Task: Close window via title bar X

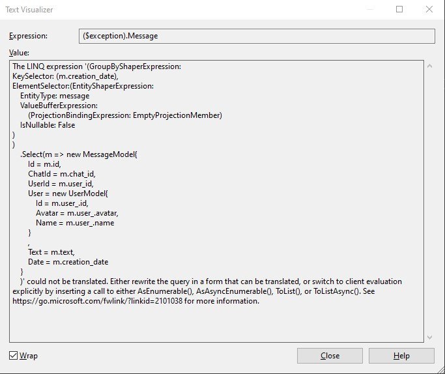Action: 429,9
